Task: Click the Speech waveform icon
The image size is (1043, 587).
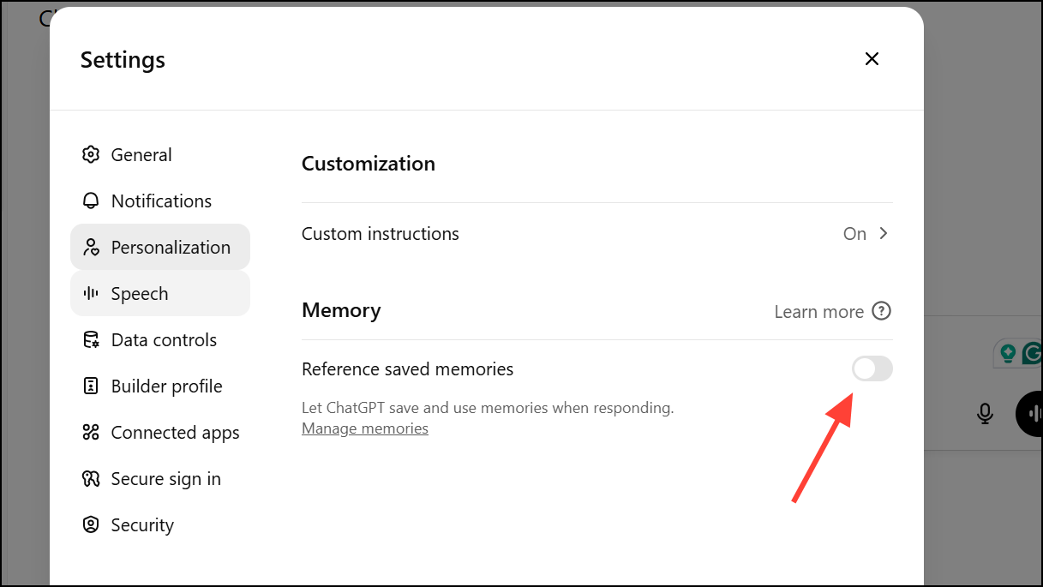Action: pos(91,294)
